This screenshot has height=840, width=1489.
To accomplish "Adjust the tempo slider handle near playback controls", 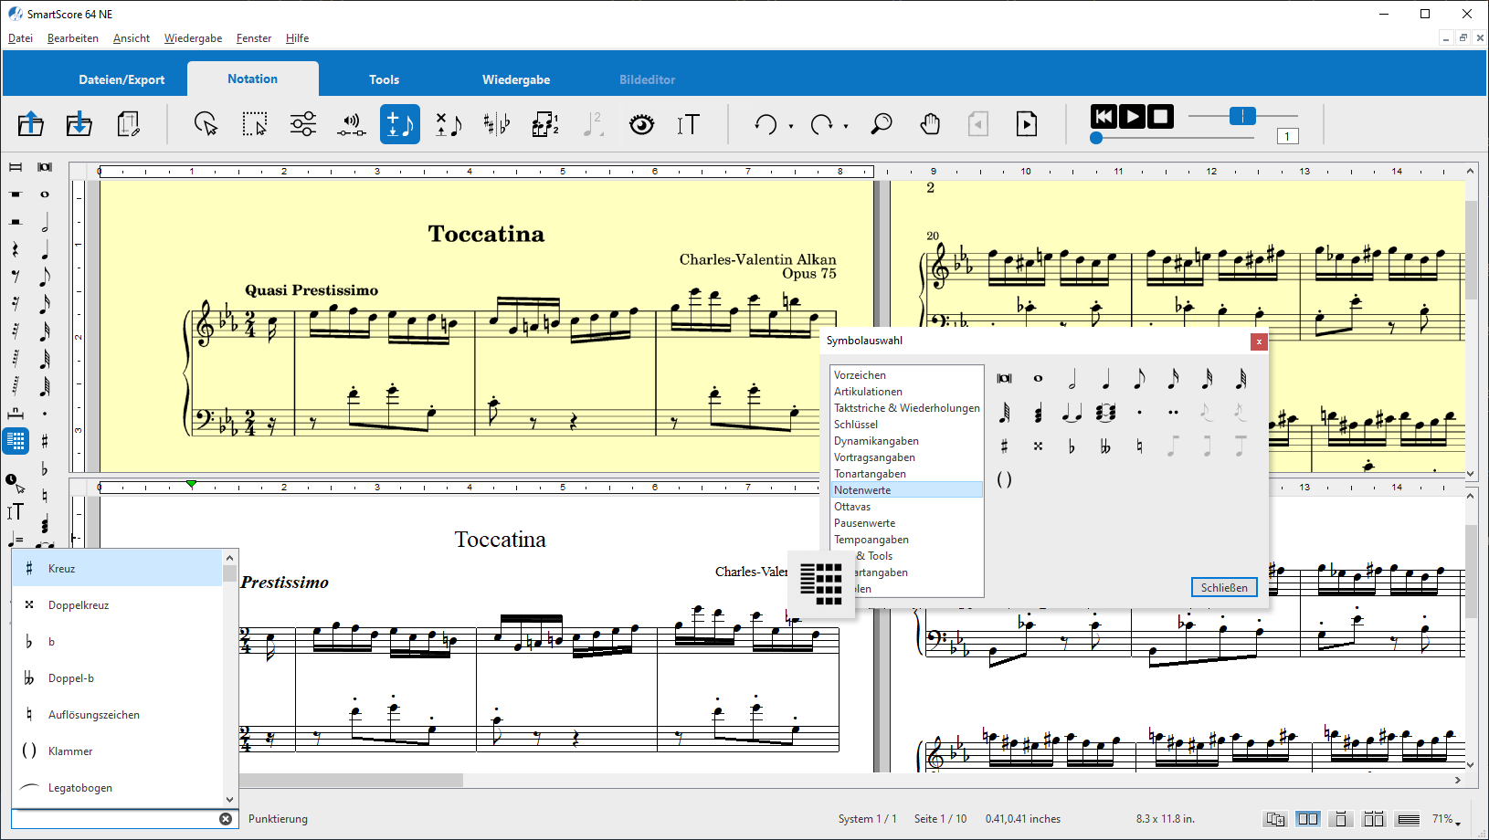I will (1242, 116).
